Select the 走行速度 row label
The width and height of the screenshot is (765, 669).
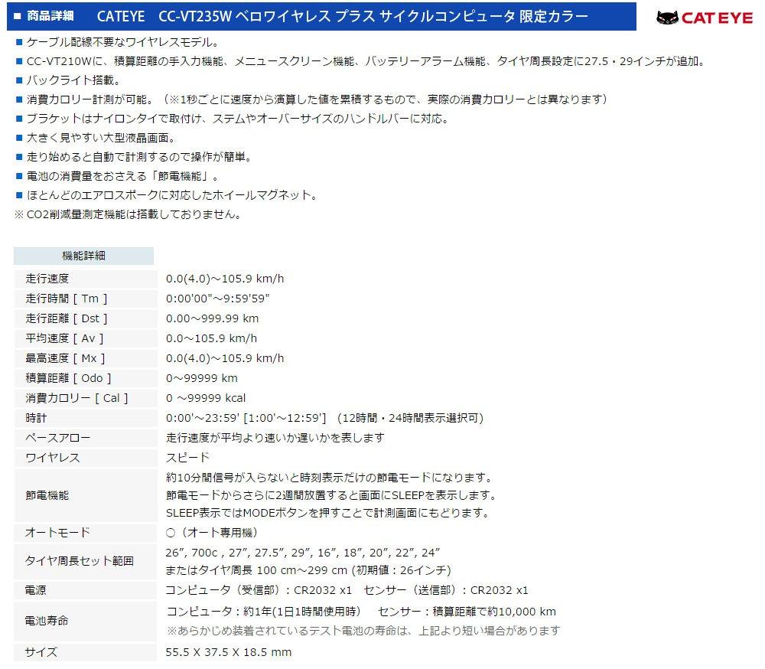pos(47,279)
